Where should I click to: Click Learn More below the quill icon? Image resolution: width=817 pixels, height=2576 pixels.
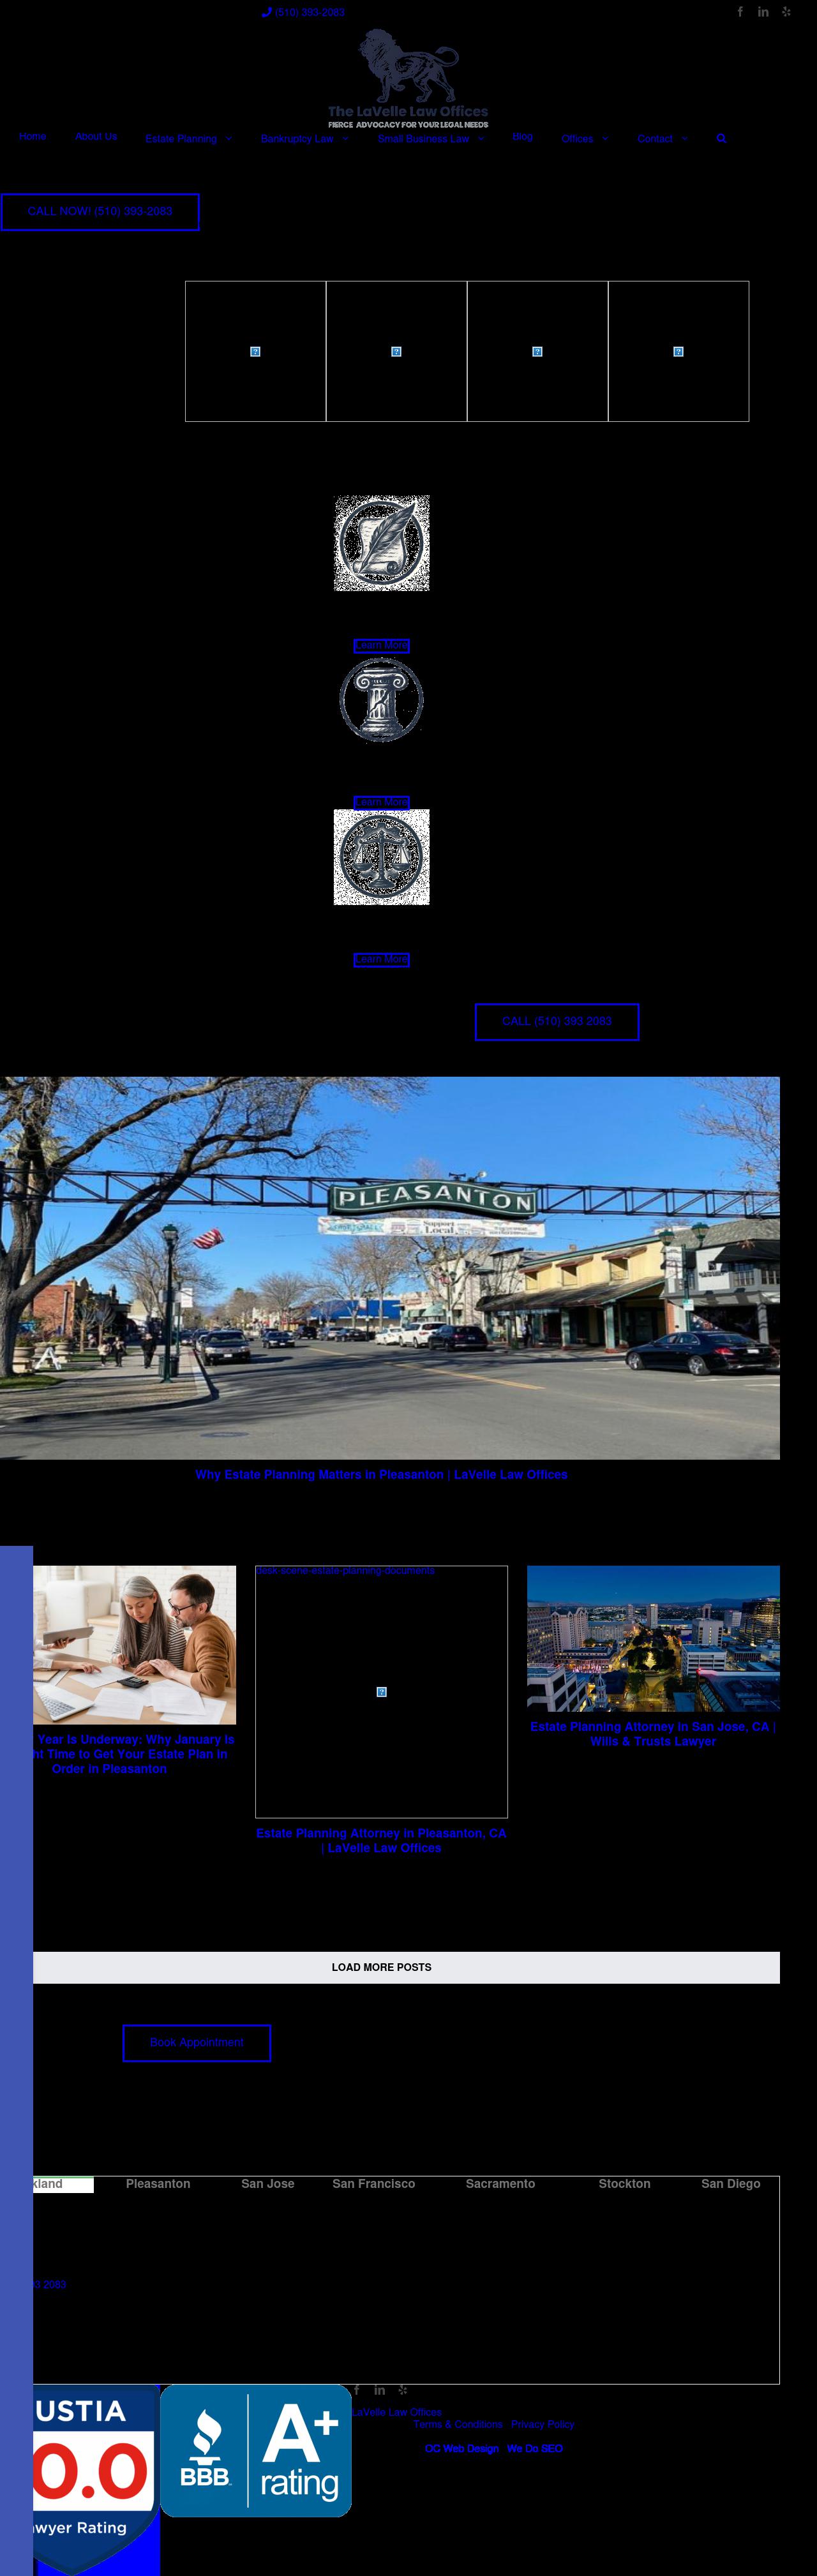pyautogui.click(x=382, y=646)
